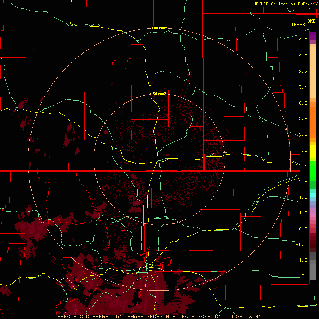Click the 2.6 value on the color scale

click(303, 182)
